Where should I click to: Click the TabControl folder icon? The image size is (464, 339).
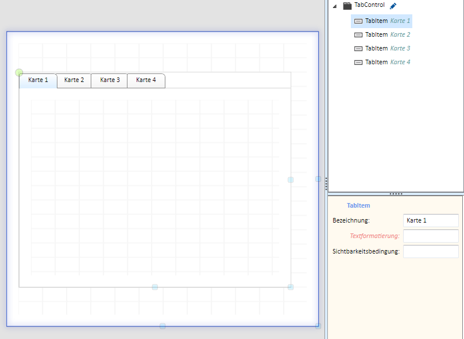pyautogui.click(x=347, y=6)
